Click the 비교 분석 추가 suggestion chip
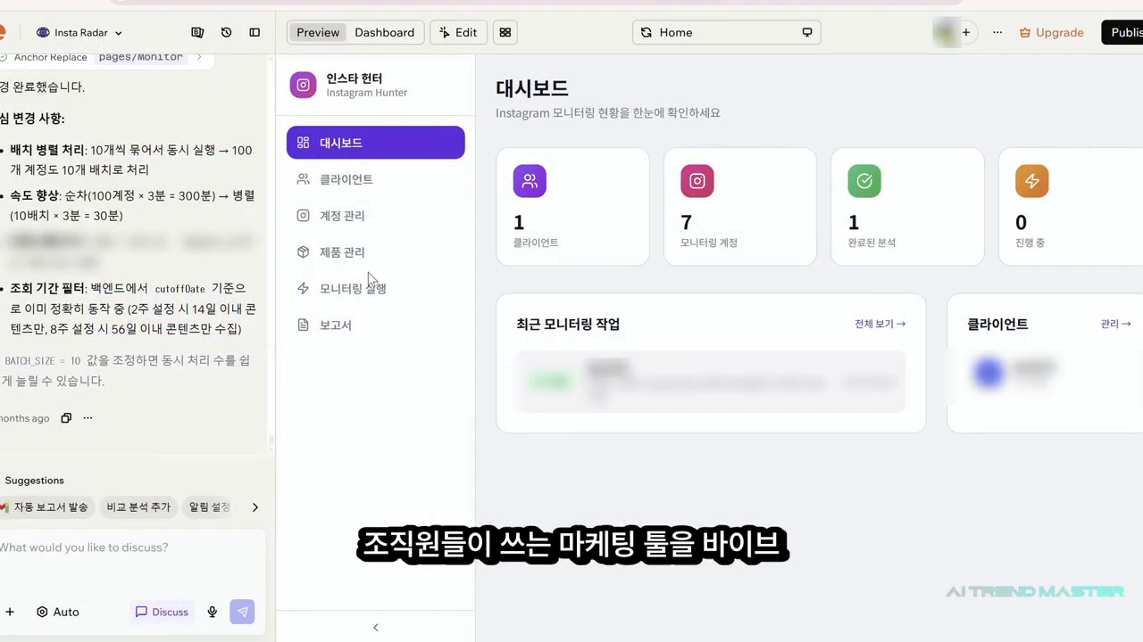The image size is (1143, 642). tap(138, 507)
